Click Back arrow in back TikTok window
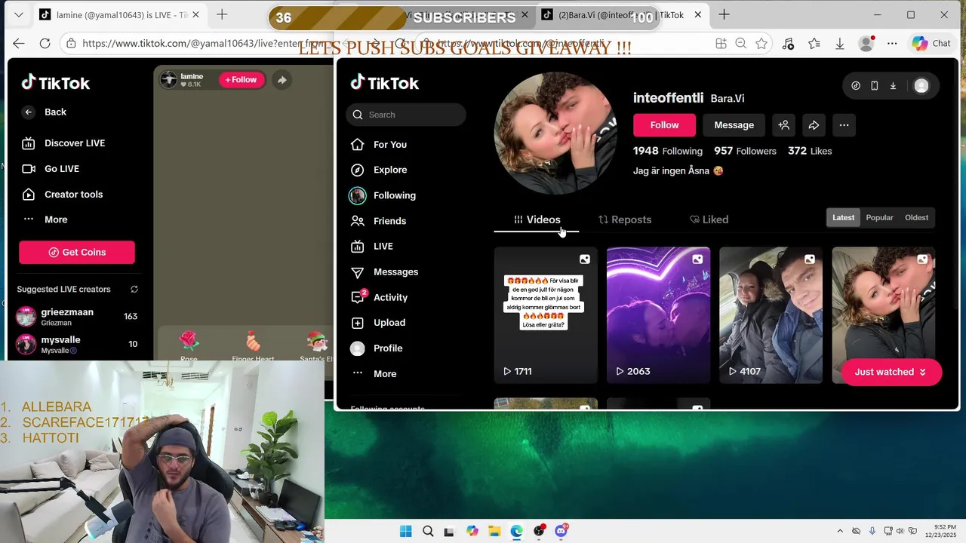The image size is (966, 543). [x=29, y=112]
